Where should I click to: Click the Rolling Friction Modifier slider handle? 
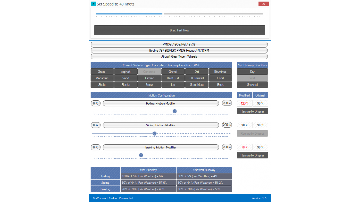pos(175,111)
